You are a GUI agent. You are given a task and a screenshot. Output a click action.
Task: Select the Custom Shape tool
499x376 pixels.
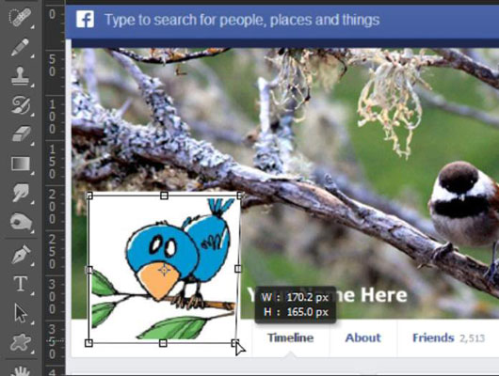click(21, 342)
